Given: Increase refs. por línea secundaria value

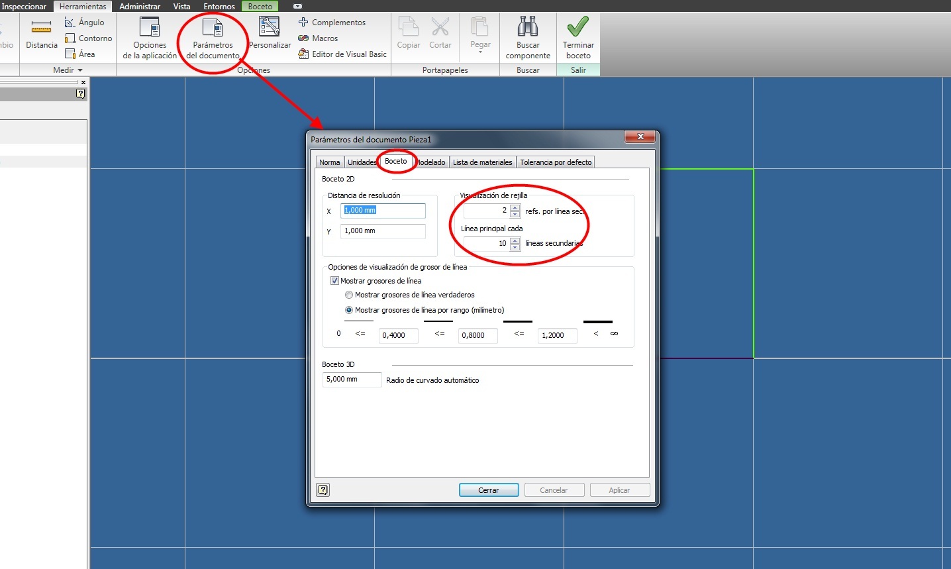Looking at the screenshot, I should tap(515, 208).
